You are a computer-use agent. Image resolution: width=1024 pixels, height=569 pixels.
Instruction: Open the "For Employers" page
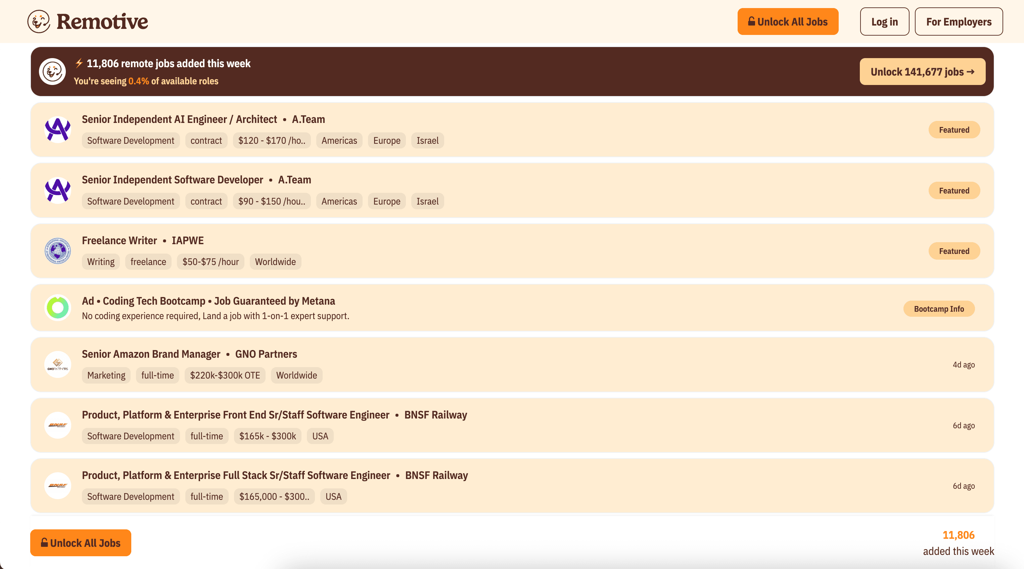point(959,21)
